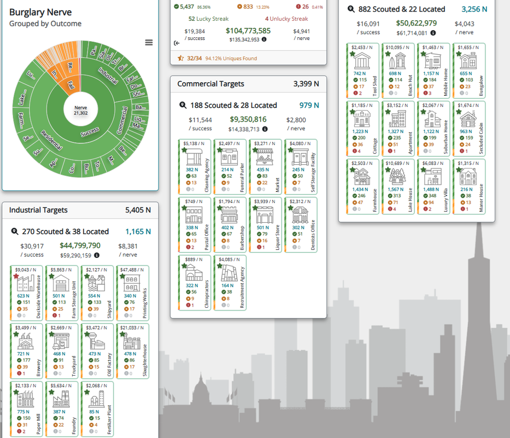Choose the Brewery icon
The height and width of the screenshot is (438, 510).
pyautogui.click(x=26, y=341)
